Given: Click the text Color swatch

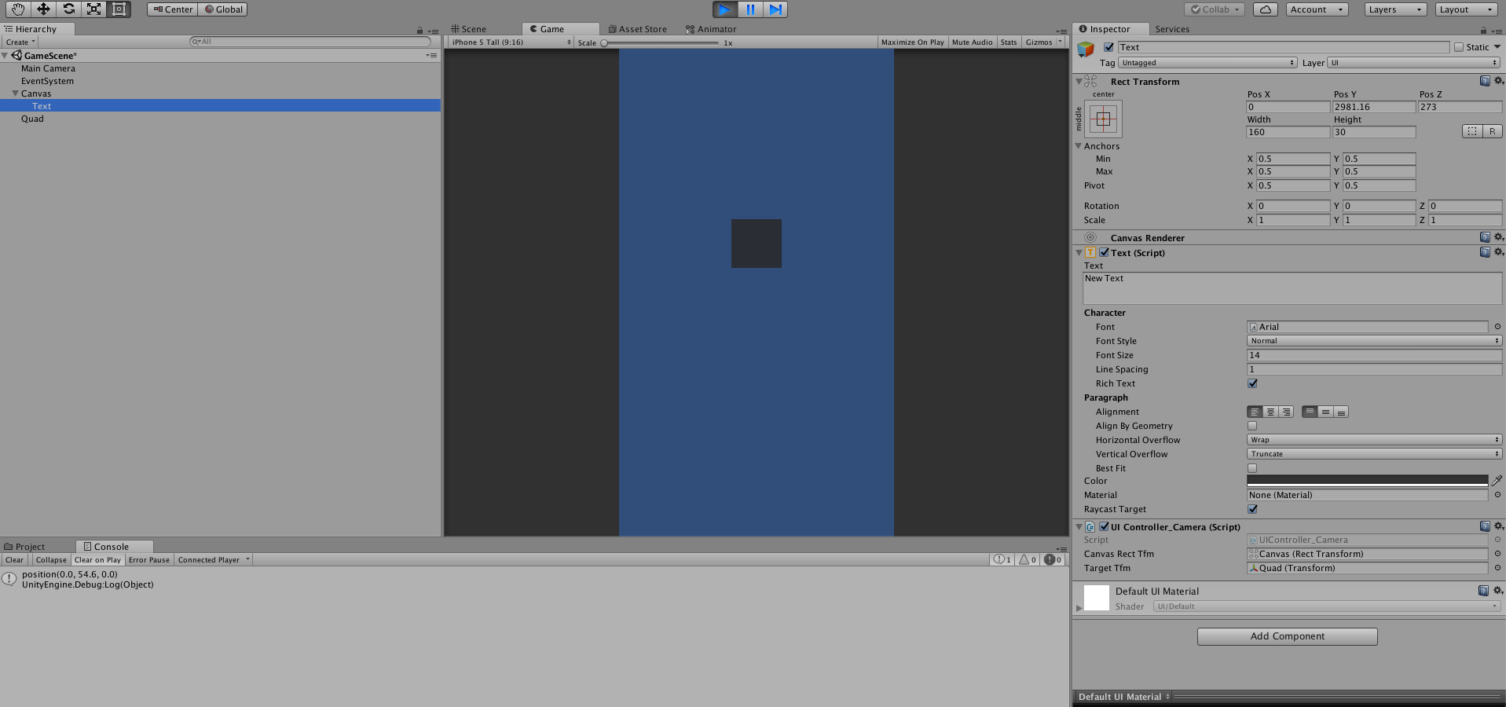Looking at the screenshot, I should click(x=1366, y=481).
